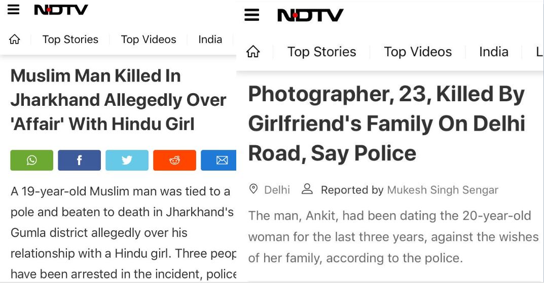Click the home icon in right navigation

coord(252,52)
